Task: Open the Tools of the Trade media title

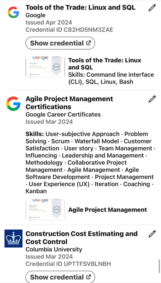Action: 105,64
